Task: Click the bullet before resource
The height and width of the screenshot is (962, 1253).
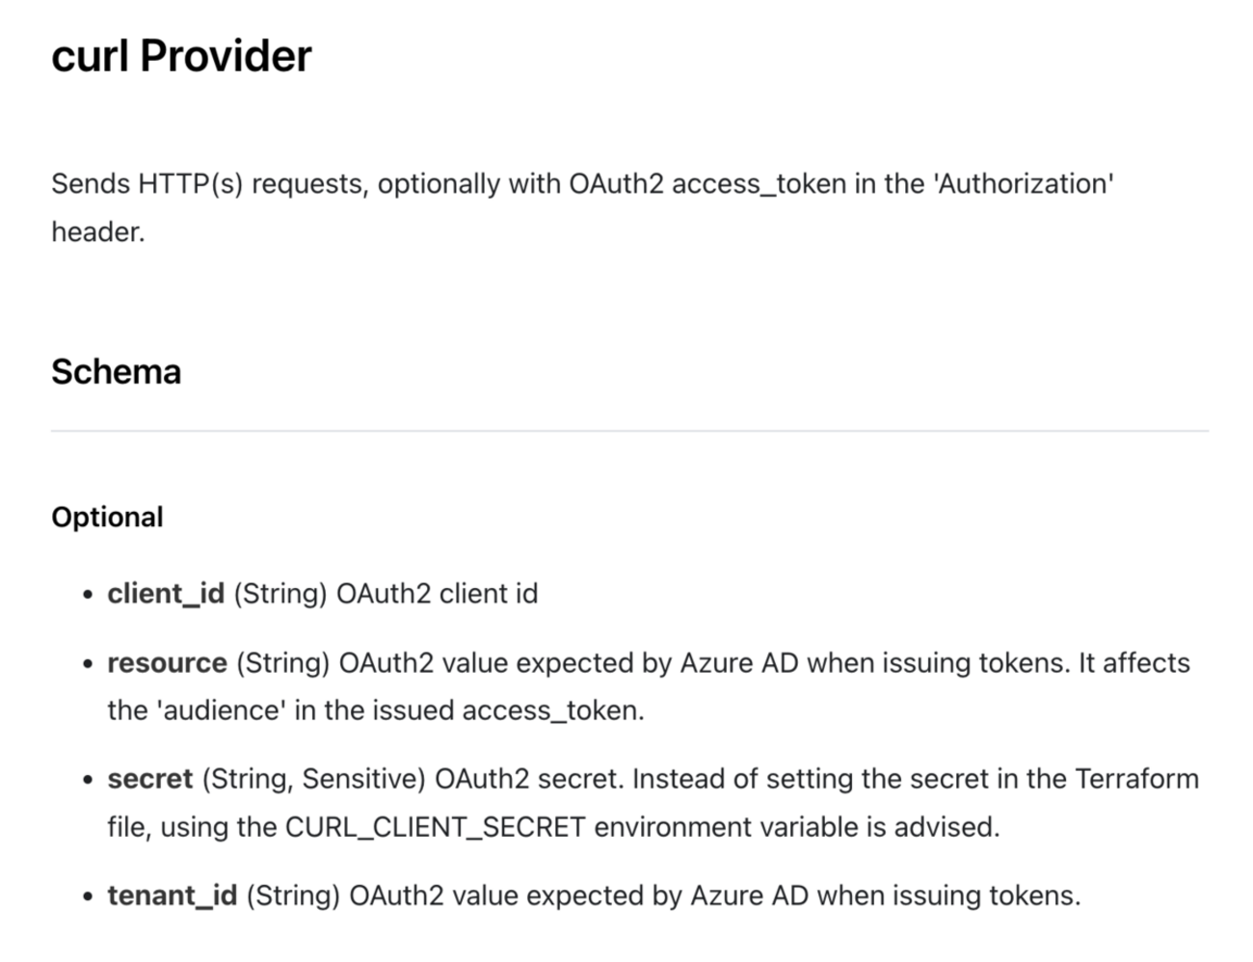Action: click(x=88, y=665)
